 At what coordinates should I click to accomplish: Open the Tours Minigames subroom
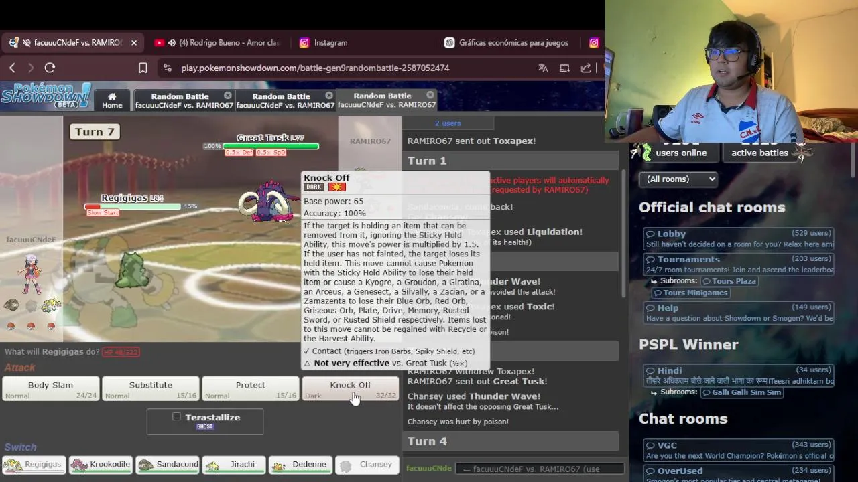coord(690,293)
